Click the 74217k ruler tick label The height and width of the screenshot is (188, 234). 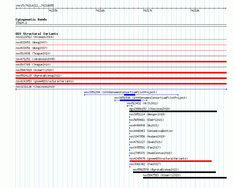pyautogui.click(x=147, y=11)
